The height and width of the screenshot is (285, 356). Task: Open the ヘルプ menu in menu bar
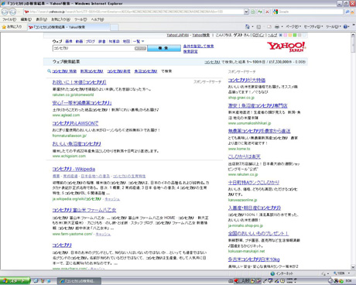point(98,19)
